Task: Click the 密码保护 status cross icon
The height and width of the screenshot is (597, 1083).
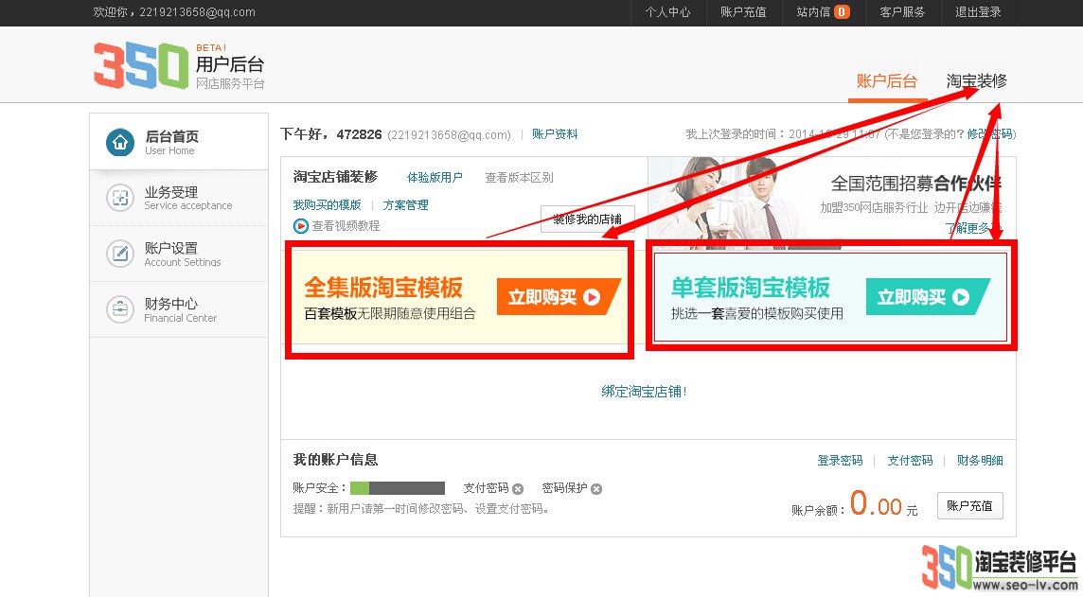Action: pyautogui.click(x=596, y=489)
